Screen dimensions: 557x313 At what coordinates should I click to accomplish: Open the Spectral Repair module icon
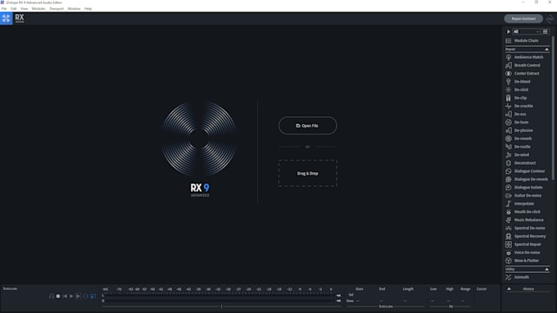tap(509, 244)
